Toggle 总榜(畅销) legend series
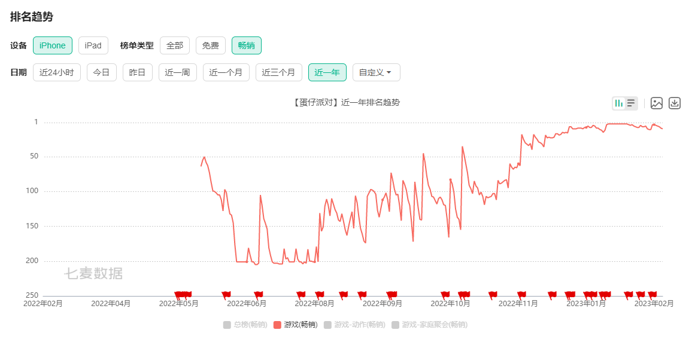692x339 pixels. coord(245,325)
